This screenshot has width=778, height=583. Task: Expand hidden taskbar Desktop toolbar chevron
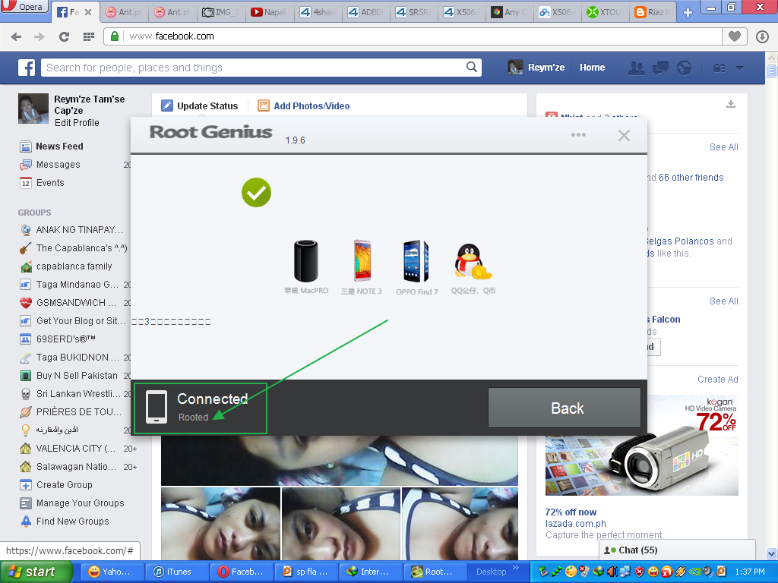point(517,568)
